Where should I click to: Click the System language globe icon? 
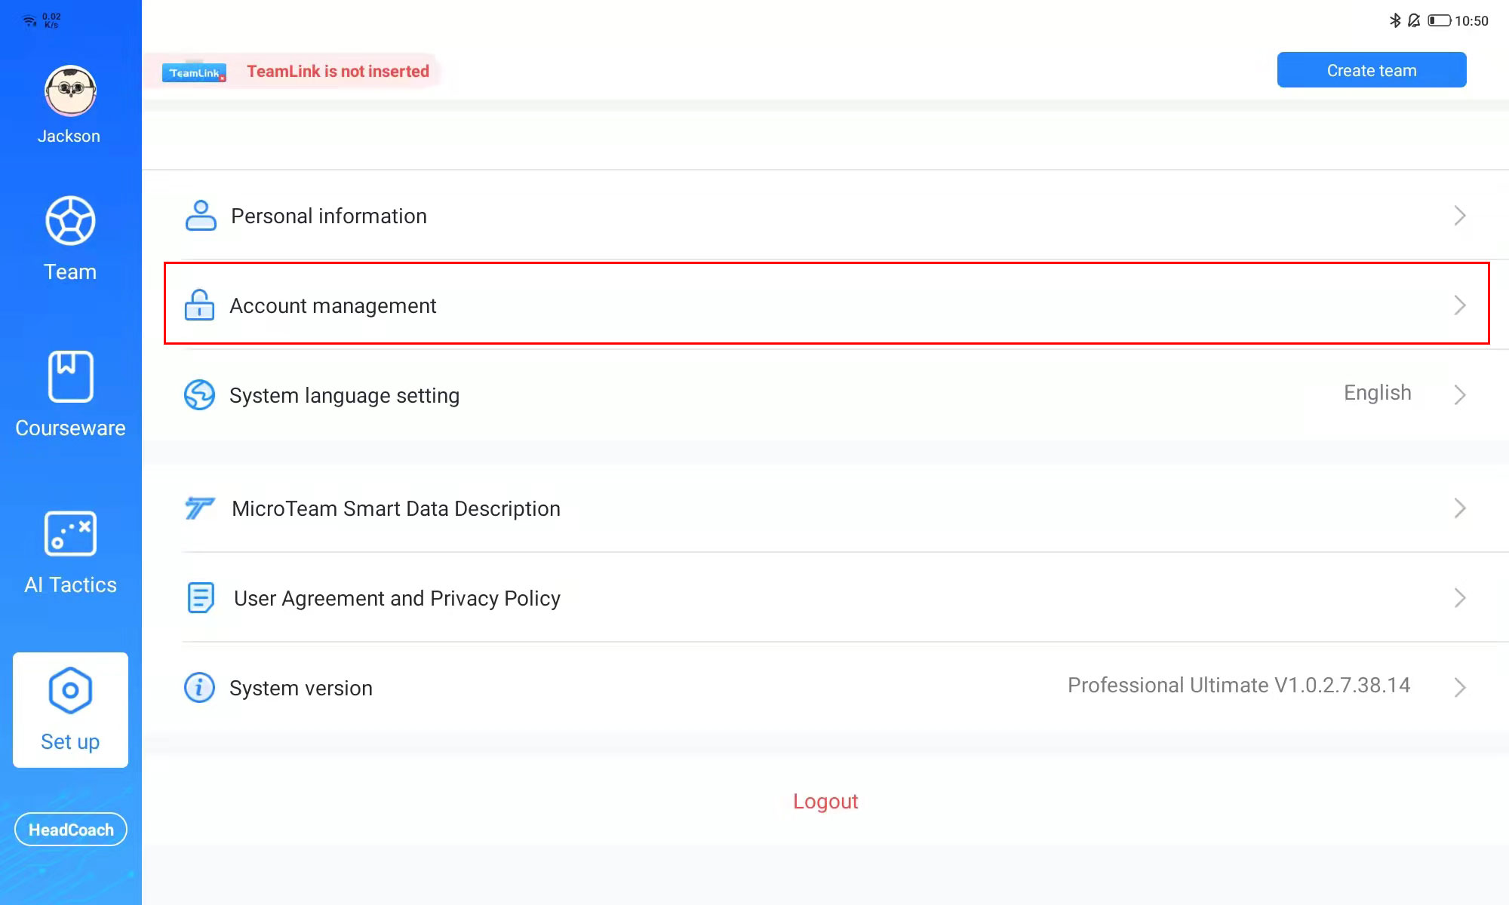tap(200, 394)
